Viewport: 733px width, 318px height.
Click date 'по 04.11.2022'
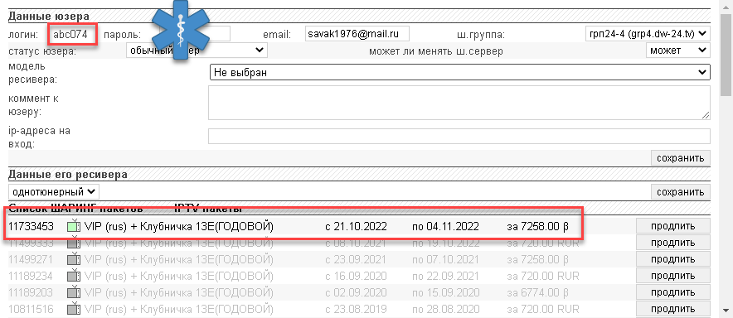445,227
